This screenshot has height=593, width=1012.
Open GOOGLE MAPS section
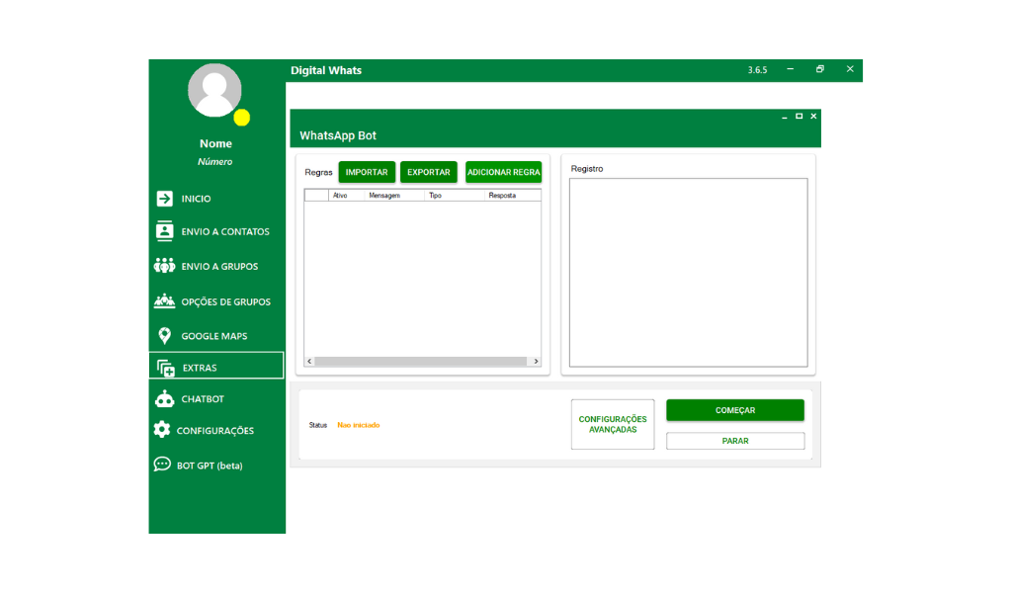click(x=216, y=336)
